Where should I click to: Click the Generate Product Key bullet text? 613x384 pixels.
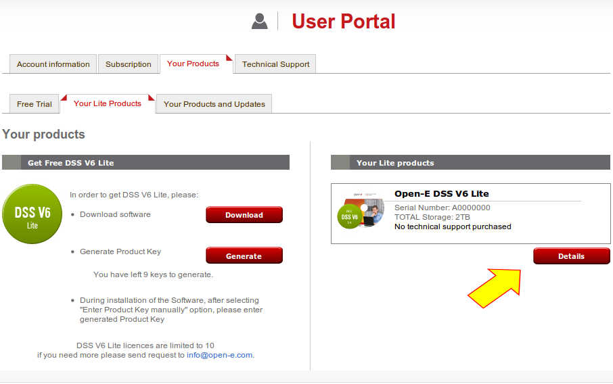(x=120, y=251)
